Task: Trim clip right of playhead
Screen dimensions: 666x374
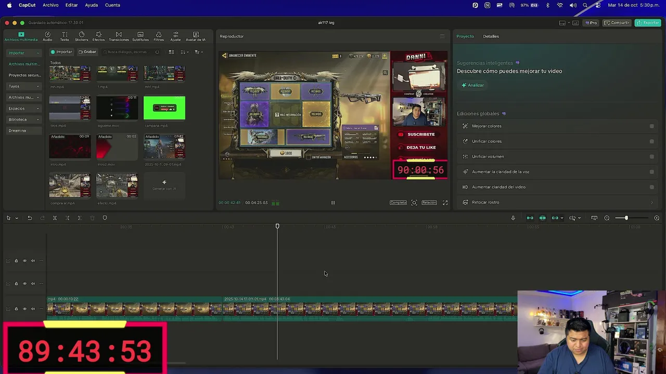Action: [x=80, y=218]
